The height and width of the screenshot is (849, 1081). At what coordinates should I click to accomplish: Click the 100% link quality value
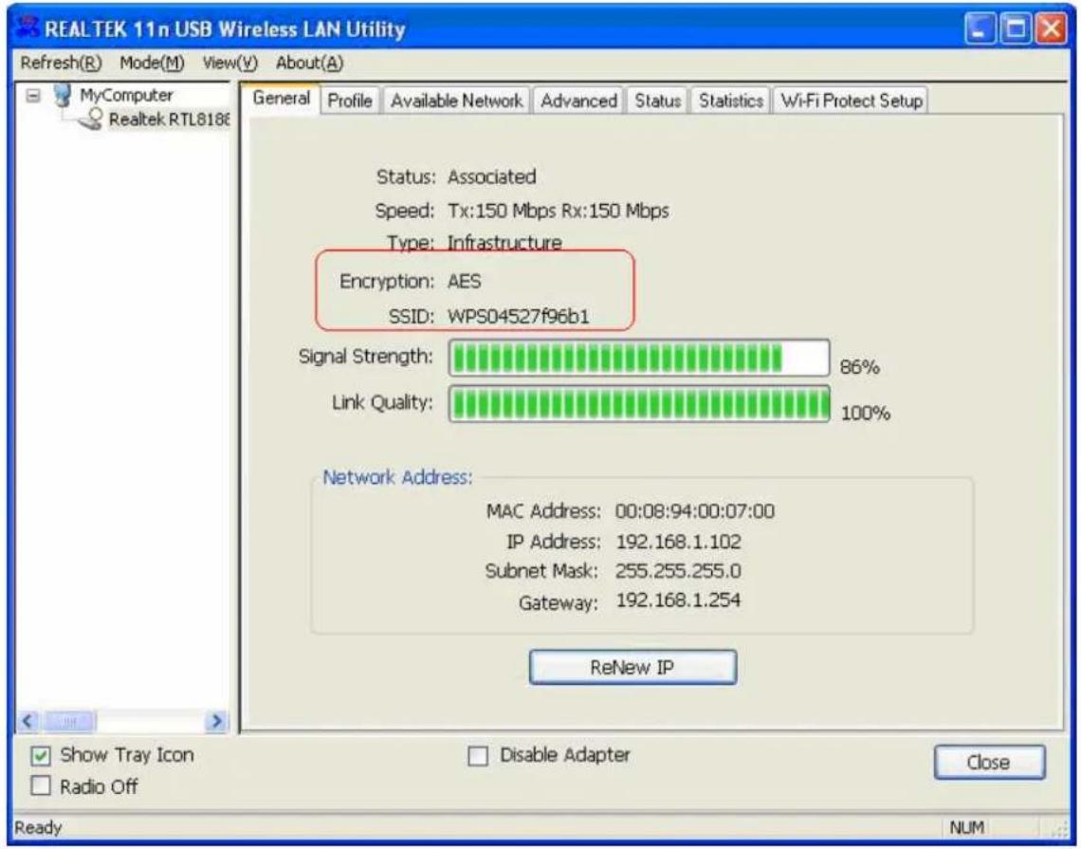(x=865, y=414)
